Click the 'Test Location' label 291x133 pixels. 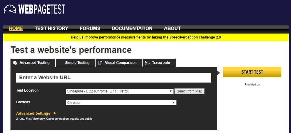click(x=27, y=90)
